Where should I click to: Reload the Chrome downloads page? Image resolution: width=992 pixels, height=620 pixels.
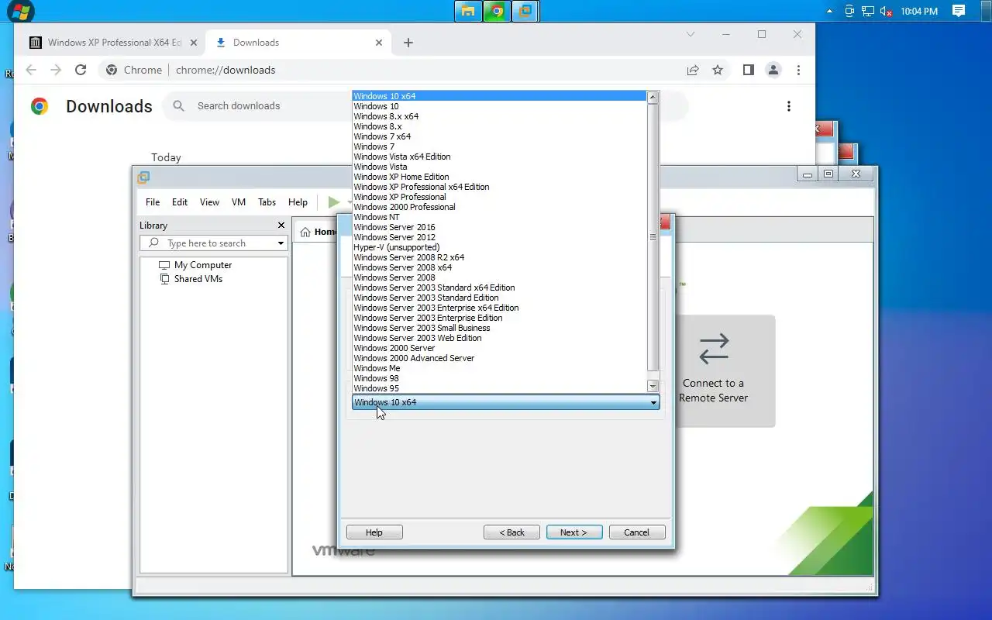pos(81,70)
